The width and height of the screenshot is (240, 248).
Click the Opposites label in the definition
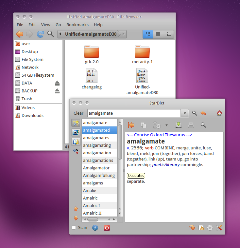tap(136, 176)
